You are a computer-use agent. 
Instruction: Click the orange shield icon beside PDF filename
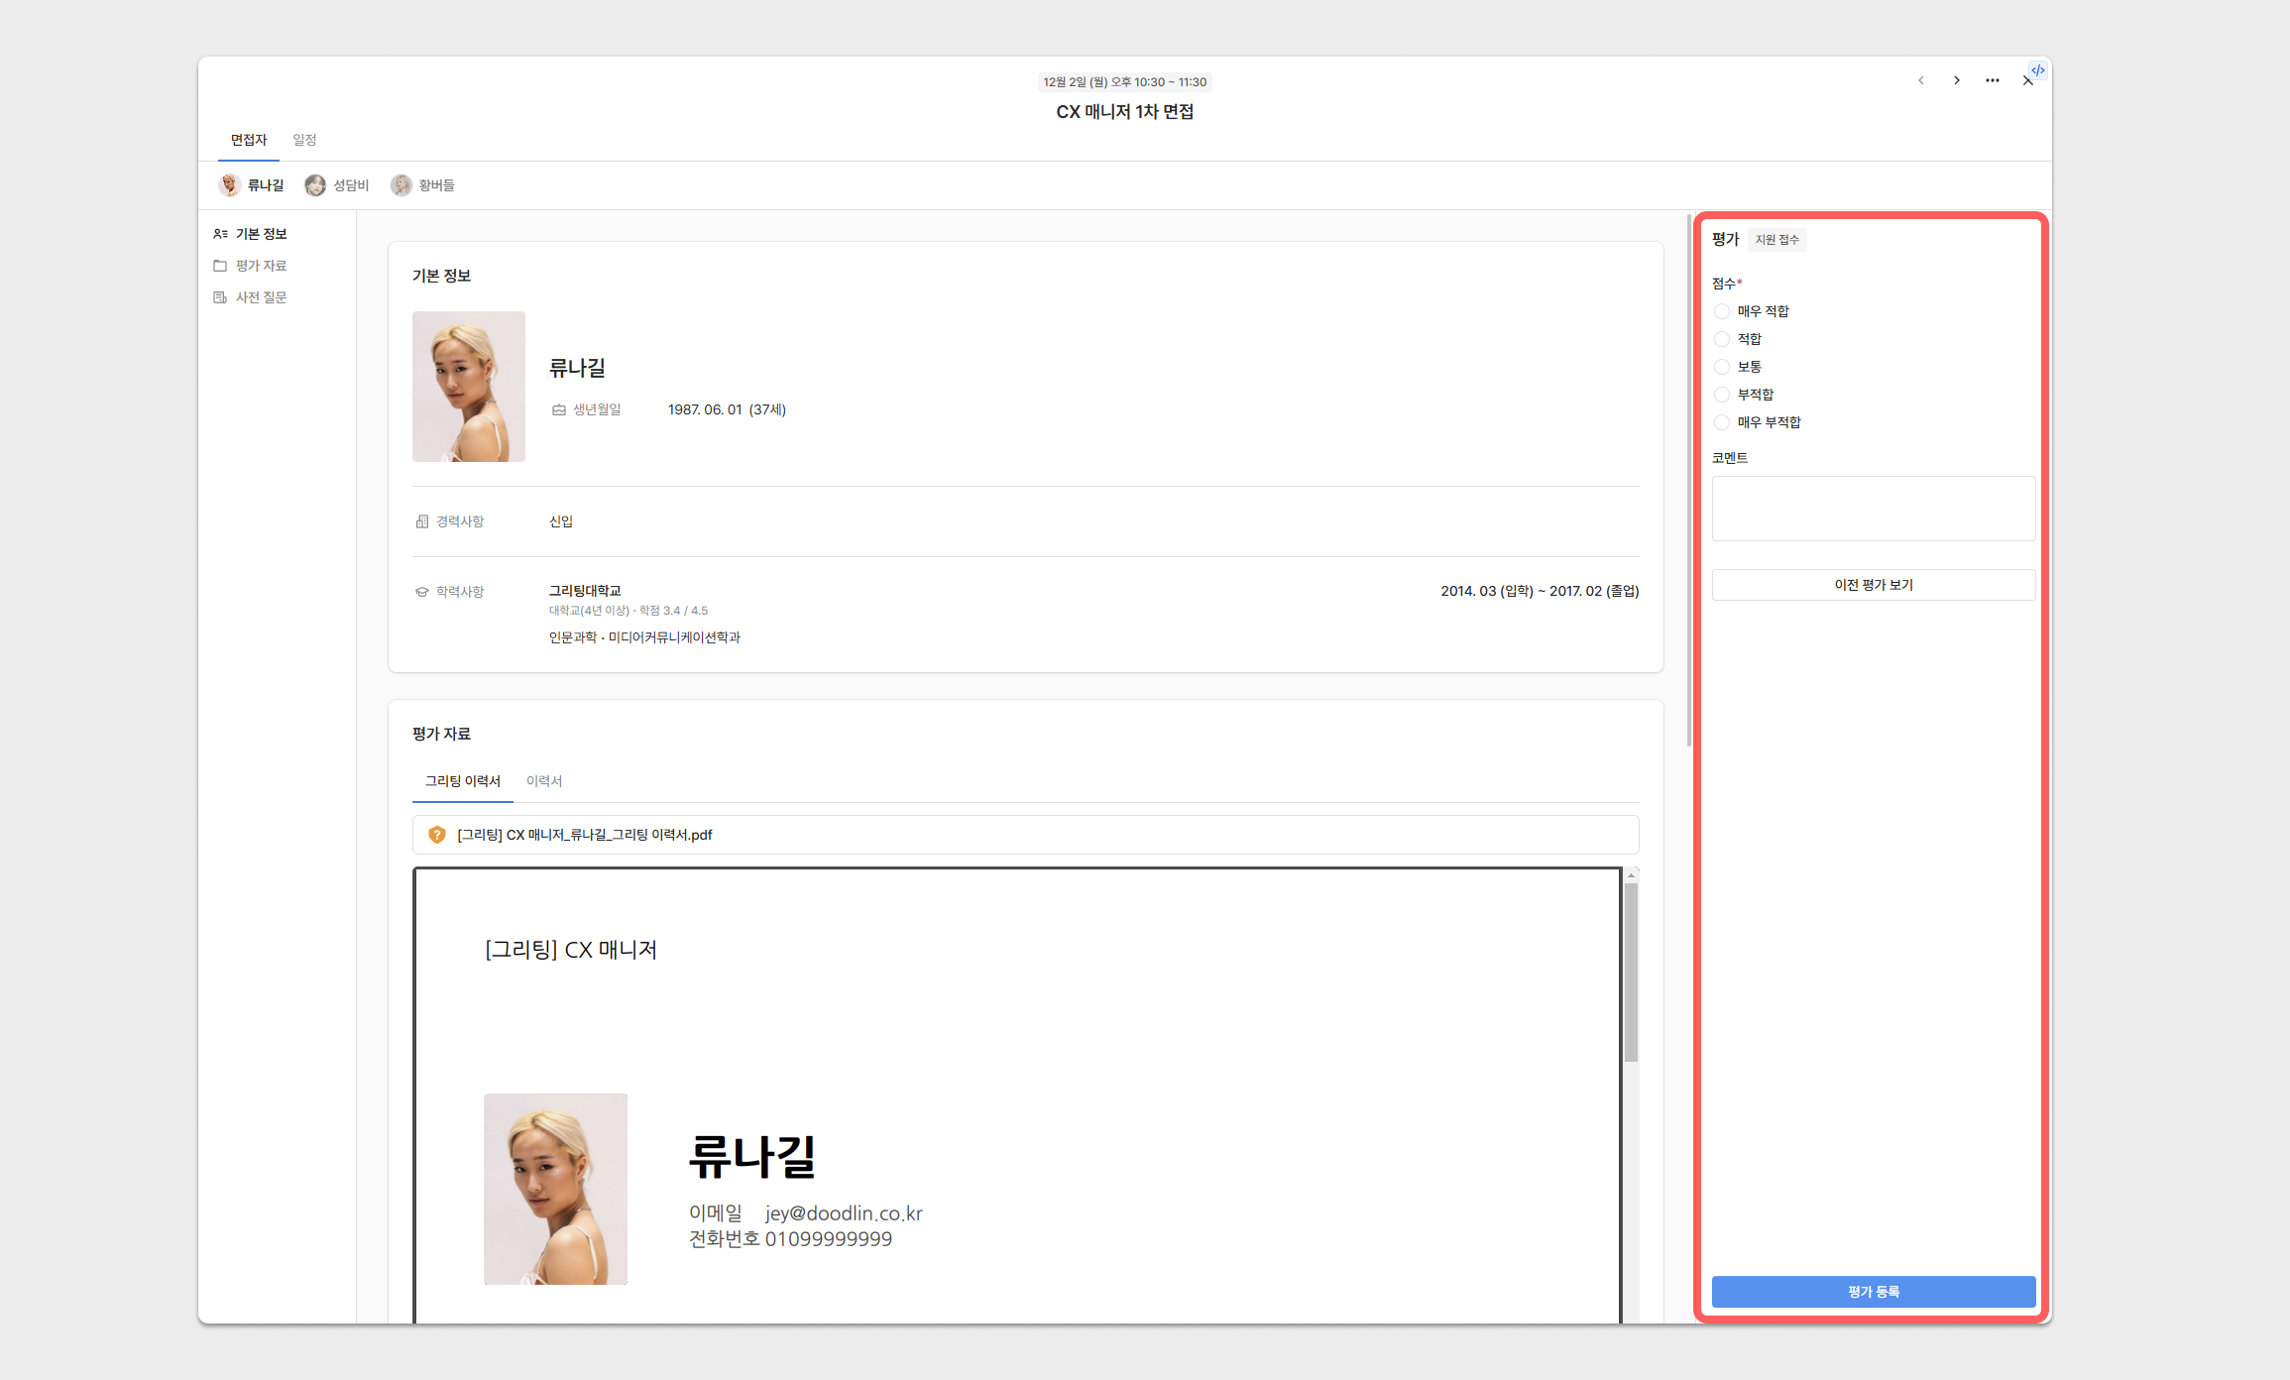click(x=436, y=835)
